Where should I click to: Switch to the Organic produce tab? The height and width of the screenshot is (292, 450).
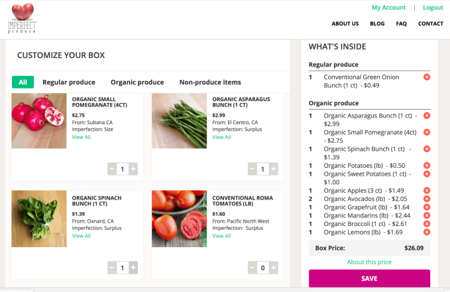[137, 82]
